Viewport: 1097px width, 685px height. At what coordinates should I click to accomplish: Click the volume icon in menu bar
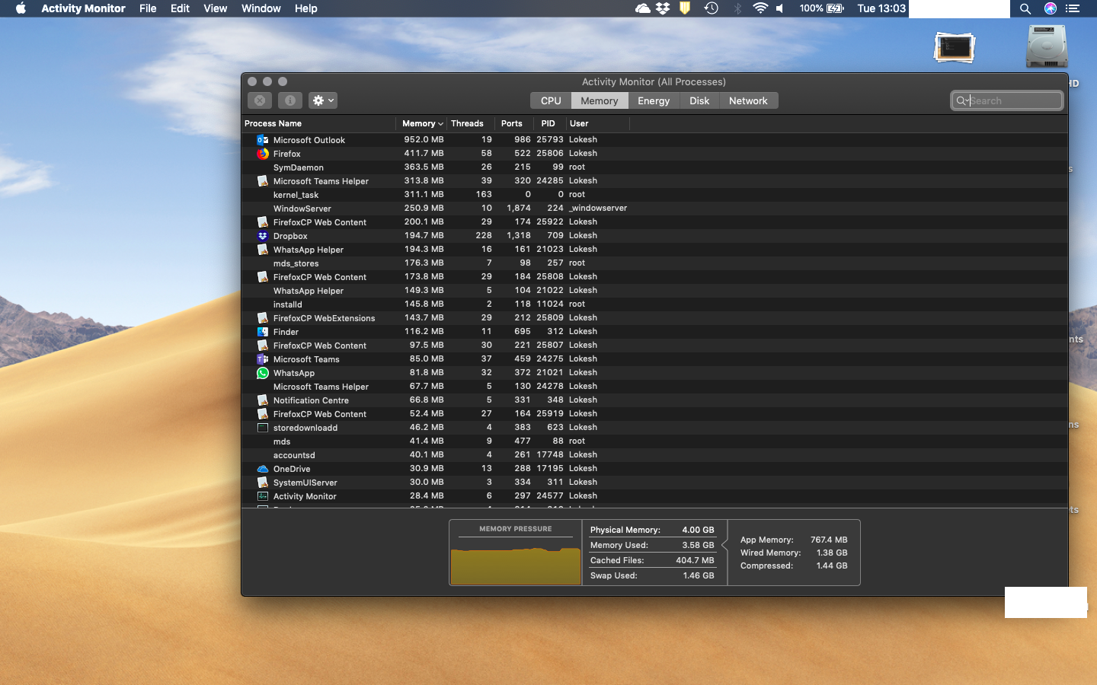point(780,8)
